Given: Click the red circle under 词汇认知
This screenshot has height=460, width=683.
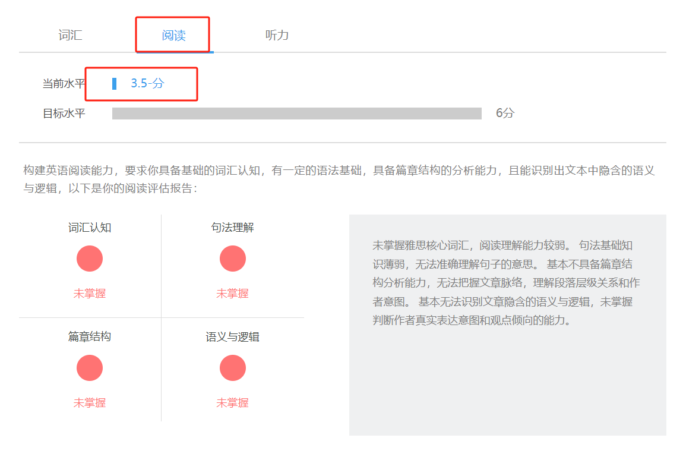Looking at the screenshot, I should click(x=90, y=259).
